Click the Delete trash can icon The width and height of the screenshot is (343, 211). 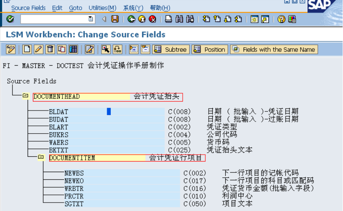[50, 49]
